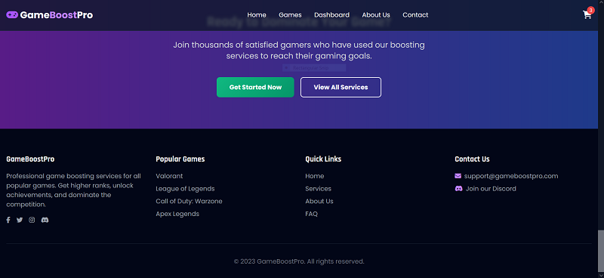The height and width of the screenshot is (278, 604).
Task: Go to Home in top navigation
Action: 257,15
